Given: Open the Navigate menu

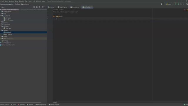Looking at the screenshot, I should click(11, 1).
